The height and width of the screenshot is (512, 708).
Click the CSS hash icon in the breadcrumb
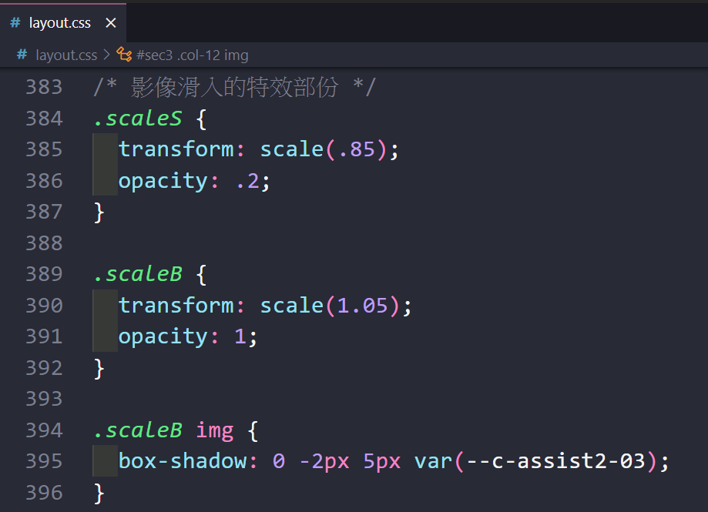(x=22, y=55)
